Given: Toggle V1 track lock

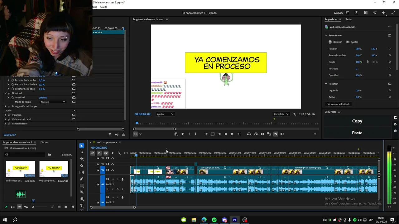Looking at the screenshot, I should point(98,170).
